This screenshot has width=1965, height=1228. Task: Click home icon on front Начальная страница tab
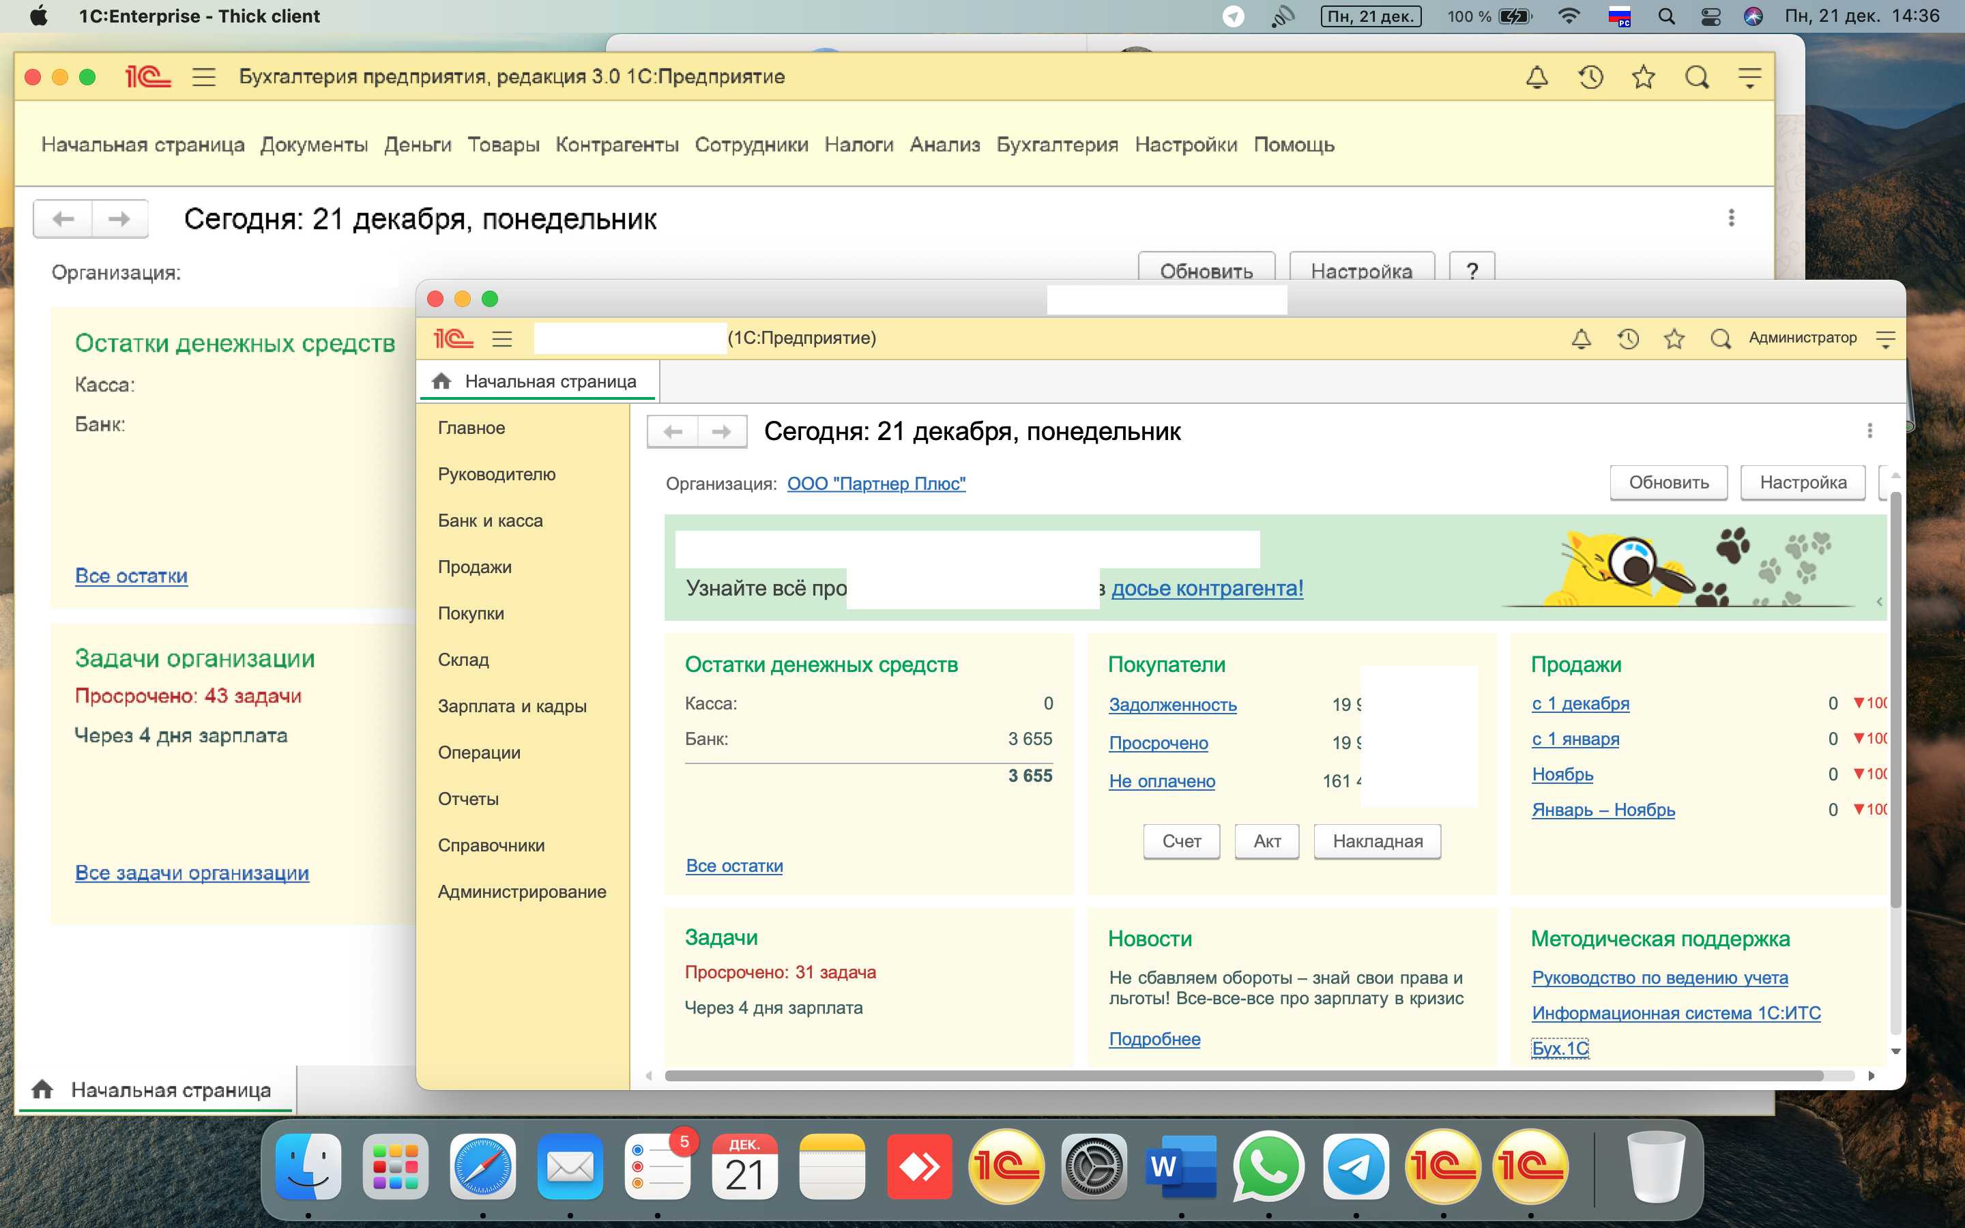441,381
